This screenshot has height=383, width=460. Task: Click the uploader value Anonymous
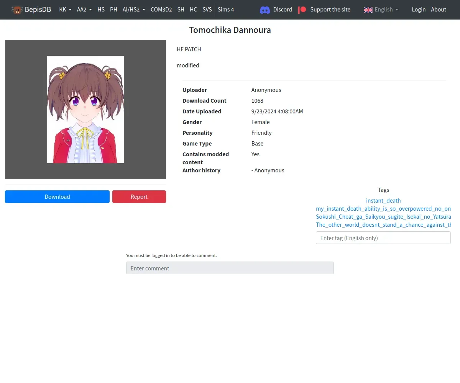coord(266,90)
